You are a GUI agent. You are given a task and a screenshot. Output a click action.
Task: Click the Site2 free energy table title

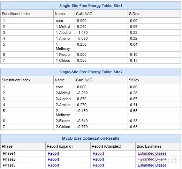(x=91, y=72)
